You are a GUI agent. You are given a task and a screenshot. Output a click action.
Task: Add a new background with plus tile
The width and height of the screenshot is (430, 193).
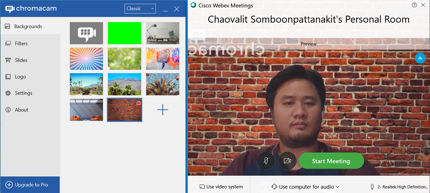point(162,110)
